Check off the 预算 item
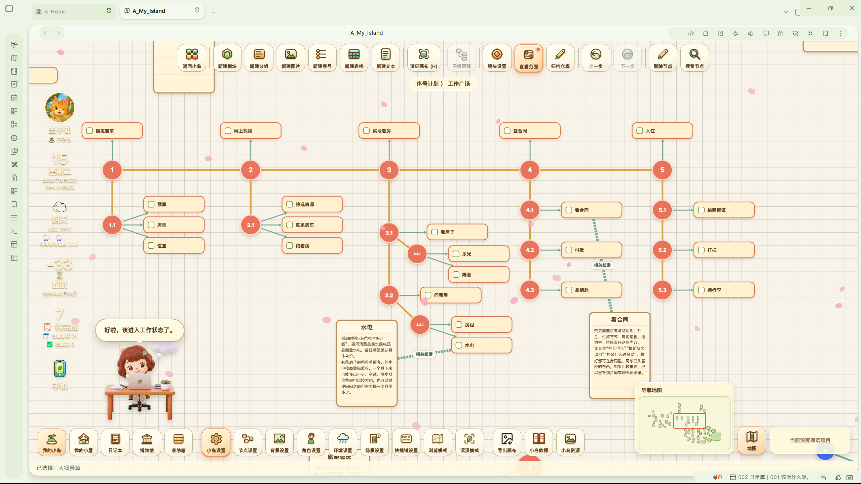This screenshot has height=484, width=861. 151,204
